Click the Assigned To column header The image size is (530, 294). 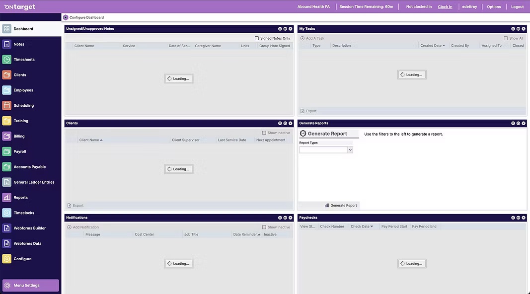pyautogui.click(x=491, y=46)
